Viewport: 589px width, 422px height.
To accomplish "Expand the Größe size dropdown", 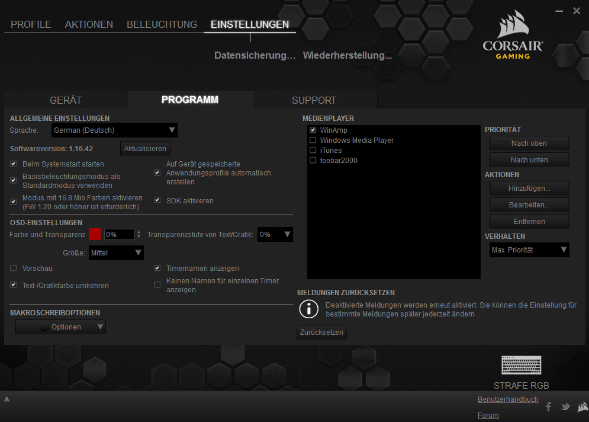I will click(x=116, y=253).
